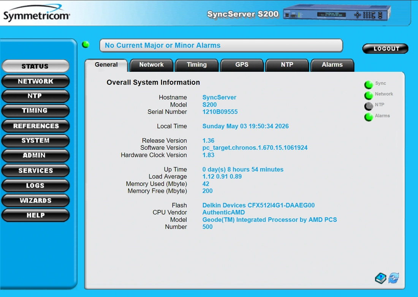Click the LOGOUT button
The image size is (418, 297).
(385, 49)
